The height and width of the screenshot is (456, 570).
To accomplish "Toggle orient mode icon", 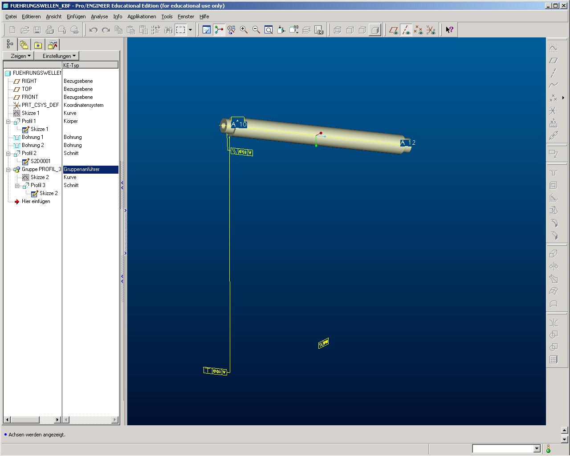I will tap(232, 30).
